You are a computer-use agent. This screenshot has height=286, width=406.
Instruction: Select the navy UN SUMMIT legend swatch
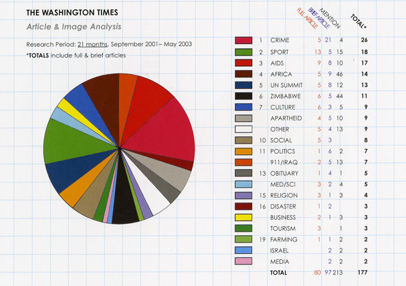243,85
